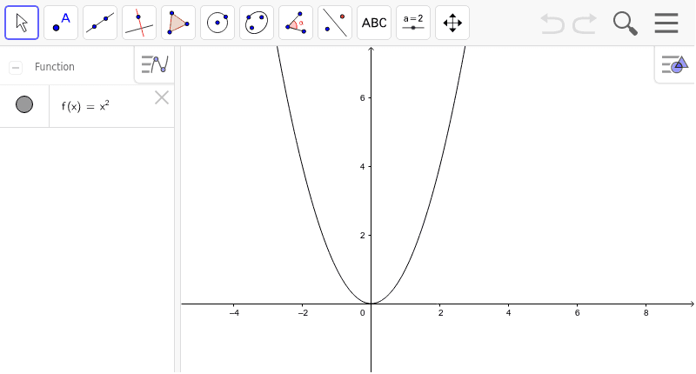Click the y-axis label 4

coord(363,167)
